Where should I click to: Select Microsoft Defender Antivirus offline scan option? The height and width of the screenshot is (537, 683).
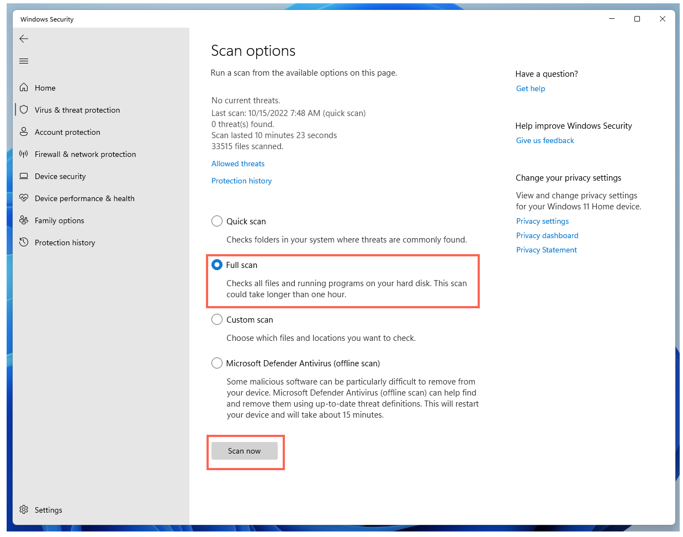(217, 363)
